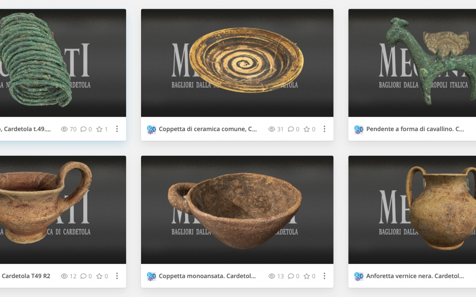Star the Cardetola T49 R2 model
The image size is (476, 297).
[99, 276]
